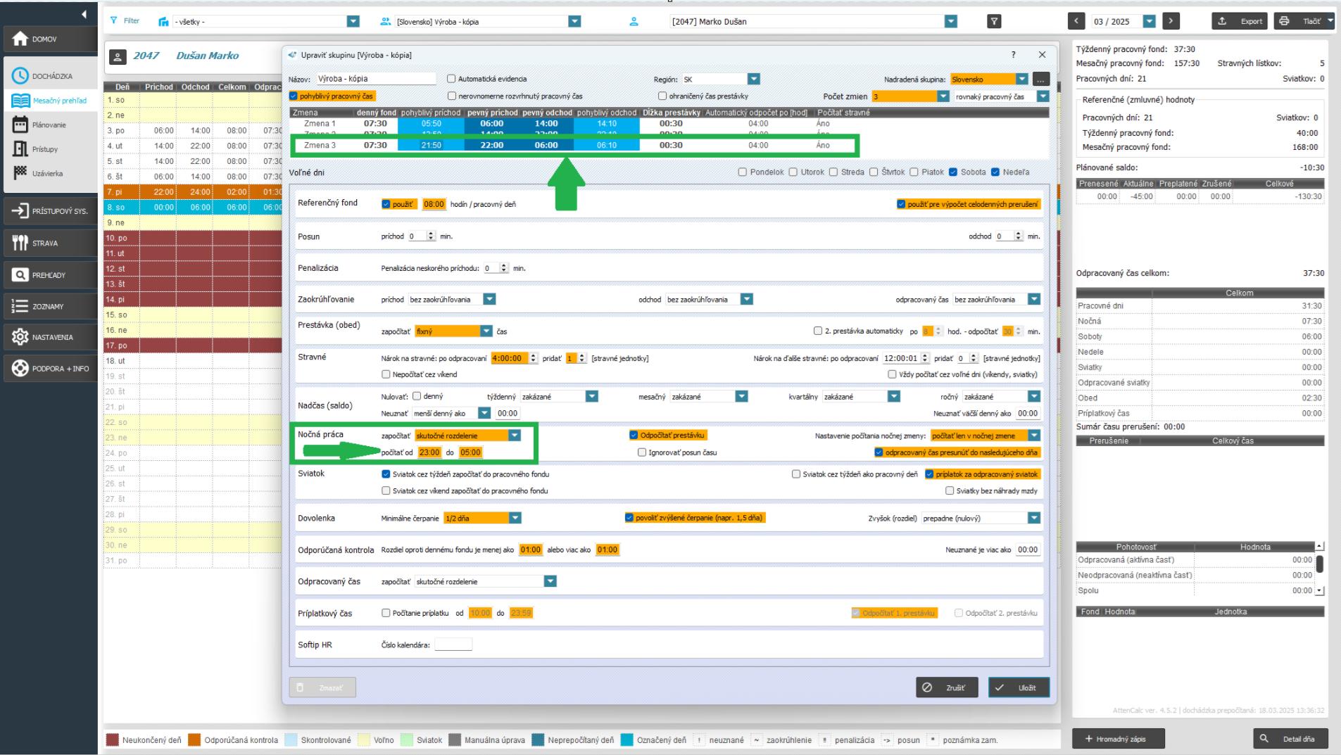Click the Uložiť save button
This screenshot has width=1341, height=755.
click(1019, 687)
